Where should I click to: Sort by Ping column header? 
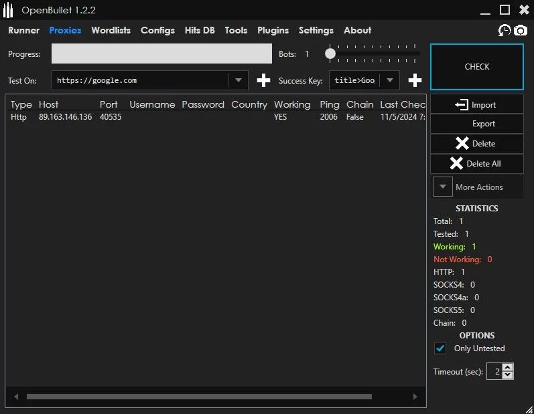coord(330,104)
